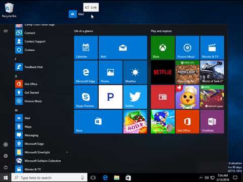Open Task View on taskbar

pos(93,177)
